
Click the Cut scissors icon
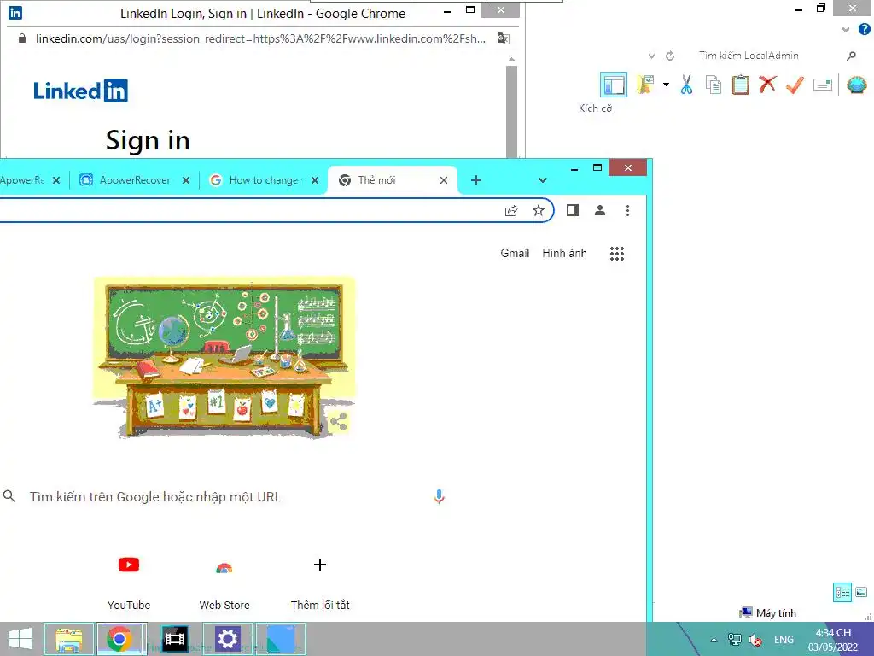click(686, 85)
